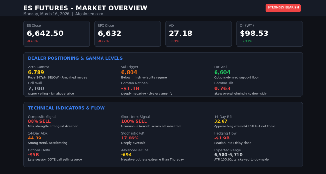Image resolution: width=326 pixels, height=174 pixels.
Task: Select the Composite Signal 88% SELL
Action: [39, 121]
